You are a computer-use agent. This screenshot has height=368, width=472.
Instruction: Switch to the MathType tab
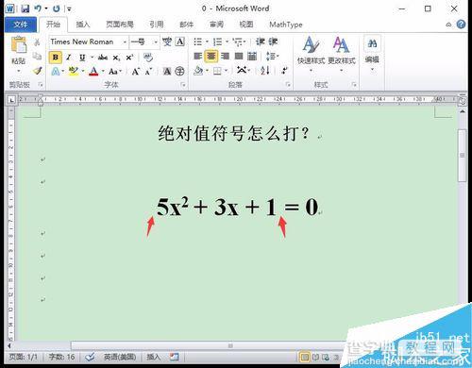286,25
